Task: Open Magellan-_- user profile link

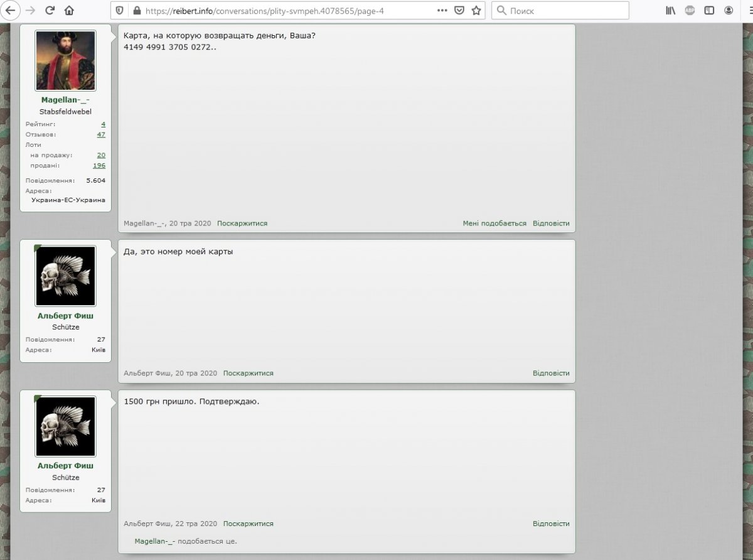Action: coord(65,100)
